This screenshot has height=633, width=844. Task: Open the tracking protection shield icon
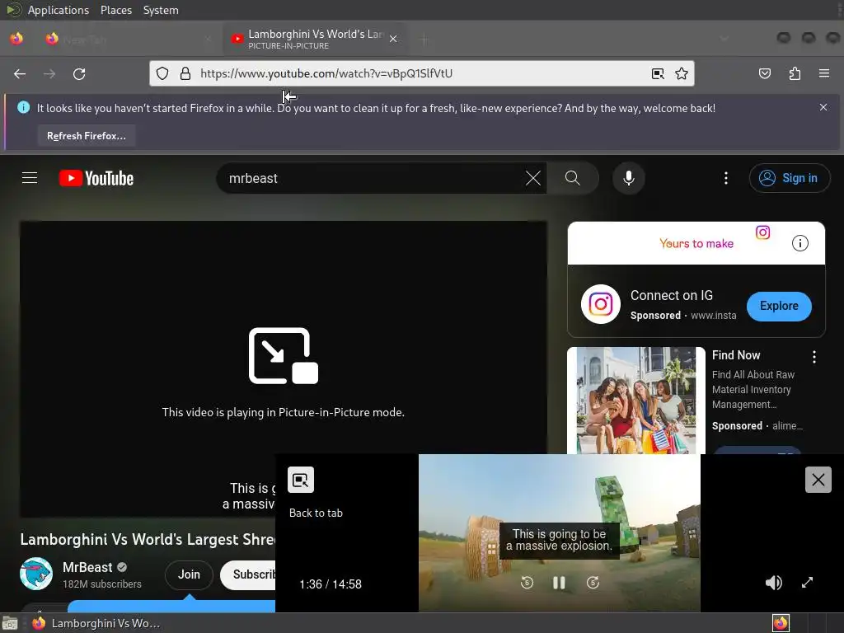[x=162, y=73]
